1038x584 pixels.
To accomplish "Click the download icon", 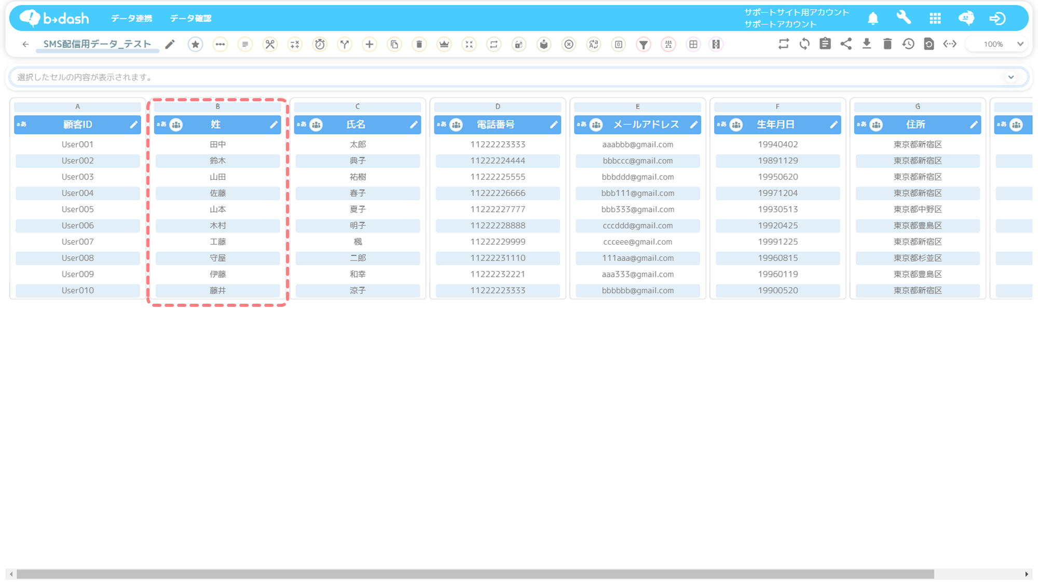I will (x=867, y=44).
